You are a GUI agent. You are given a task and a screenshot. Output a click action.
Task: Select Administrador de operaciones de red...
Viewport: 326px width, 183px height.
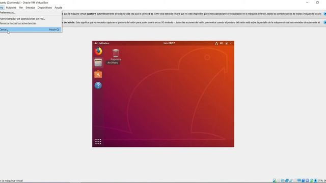31,19
